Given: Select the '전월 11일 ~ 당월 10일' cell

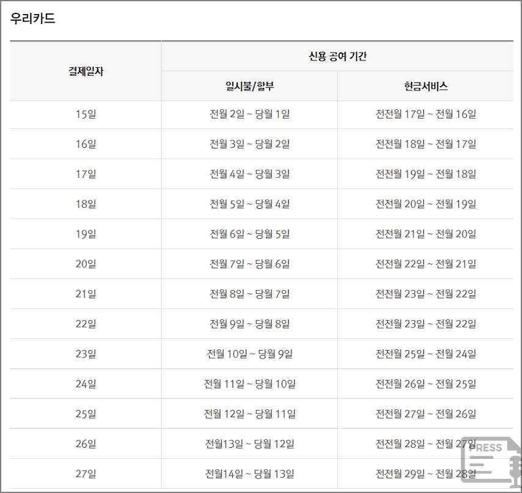Looking at the screenshot, I should (x=249, y=384).
